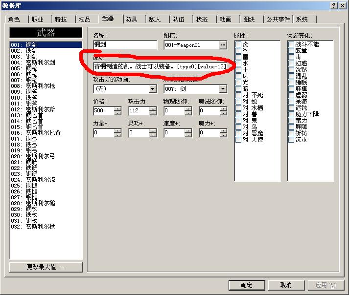Toggle the 睡眠 state change checkbox
349x295 pixels.
tap(291, 83)
